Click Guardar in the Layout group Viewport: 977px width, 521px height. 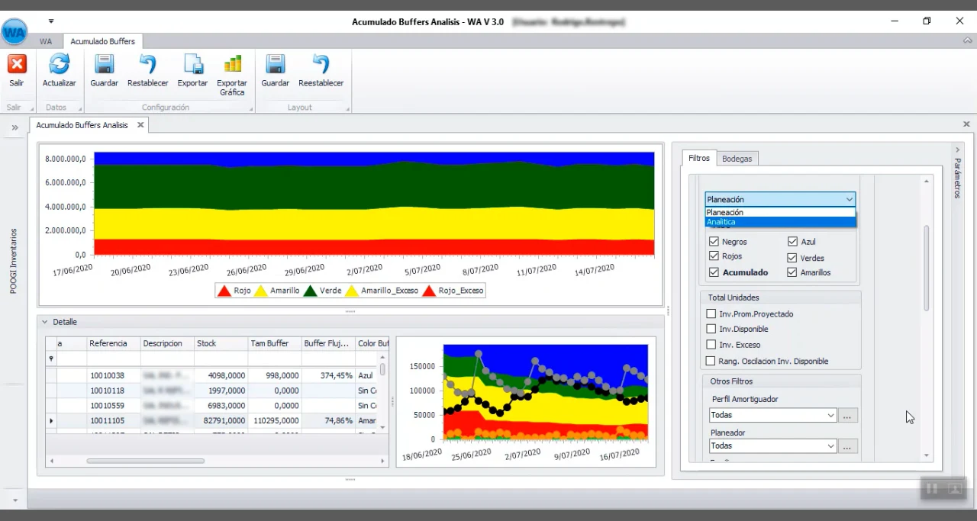(275, 64)
